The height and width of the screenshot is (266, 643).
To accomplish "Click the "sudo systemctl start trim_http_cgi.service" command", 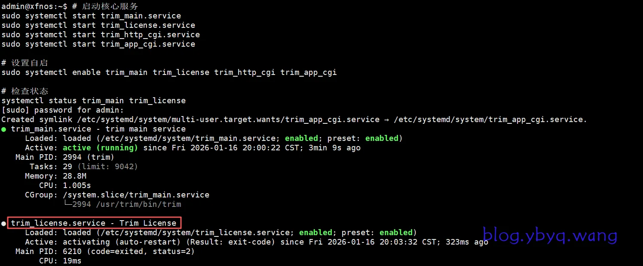I will [x=101, y=35].
